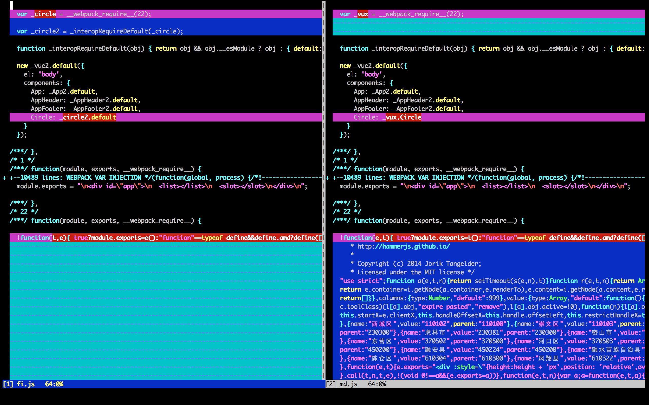Click the '_circle' highlighted word in left pane
Image resolution: width=649 pixels, height=405 pixels.
click(43, 14)
